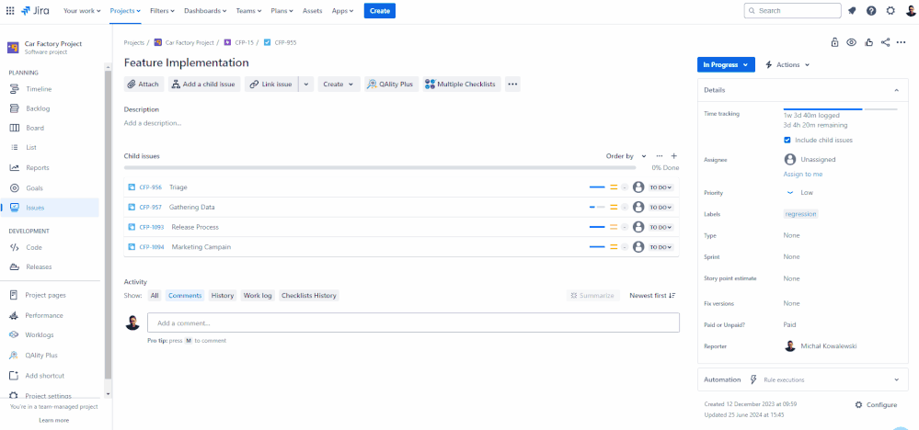Click the Add a comment field
Image resolution: width=919 pixels, height=430 pixels.
tap(413, 322)
